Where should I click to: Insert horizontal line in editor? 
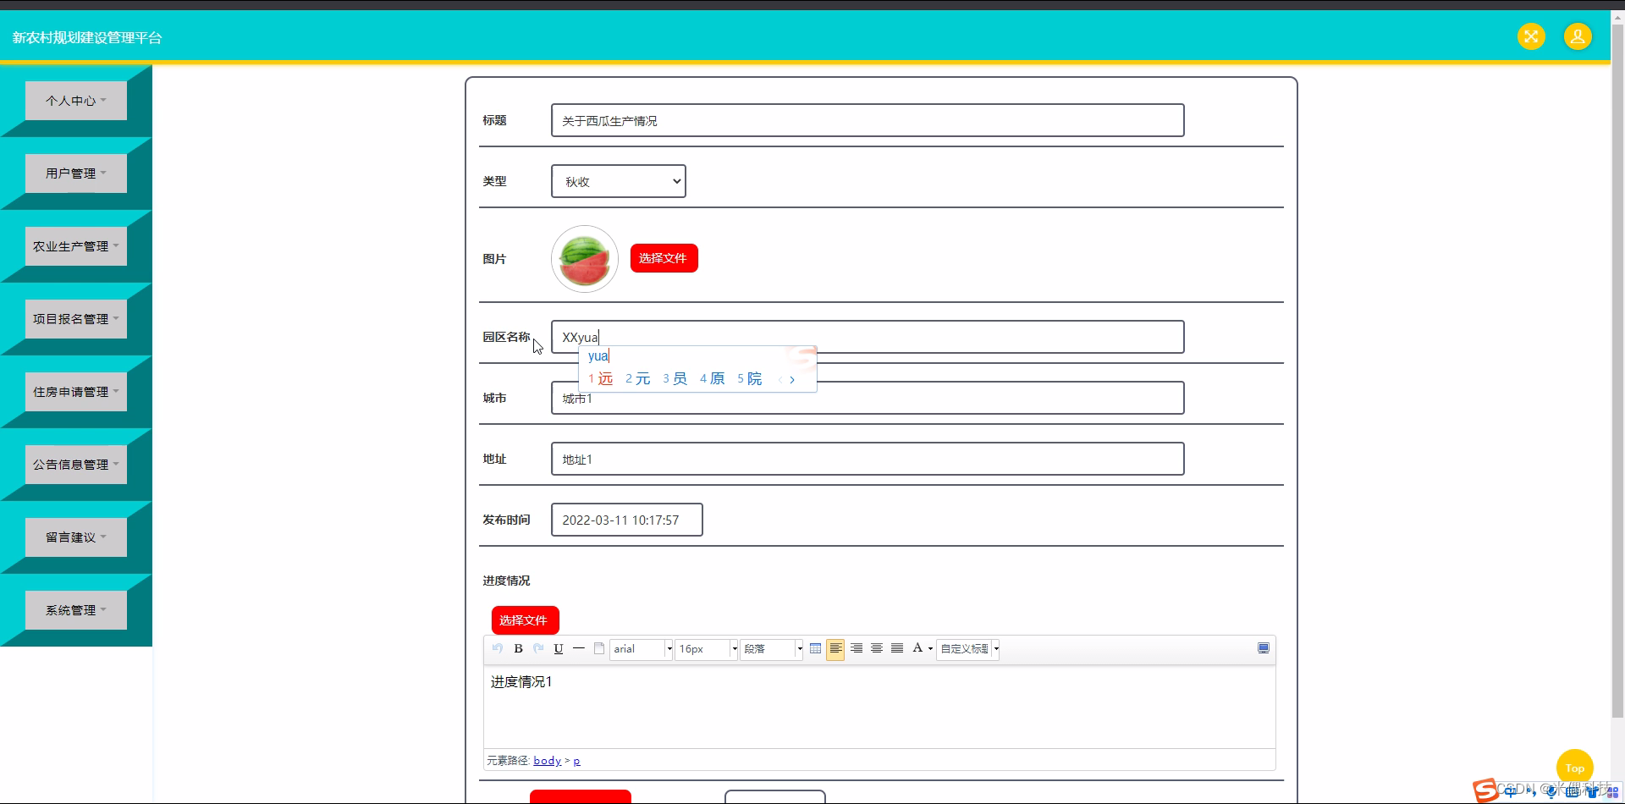(579, 648)
